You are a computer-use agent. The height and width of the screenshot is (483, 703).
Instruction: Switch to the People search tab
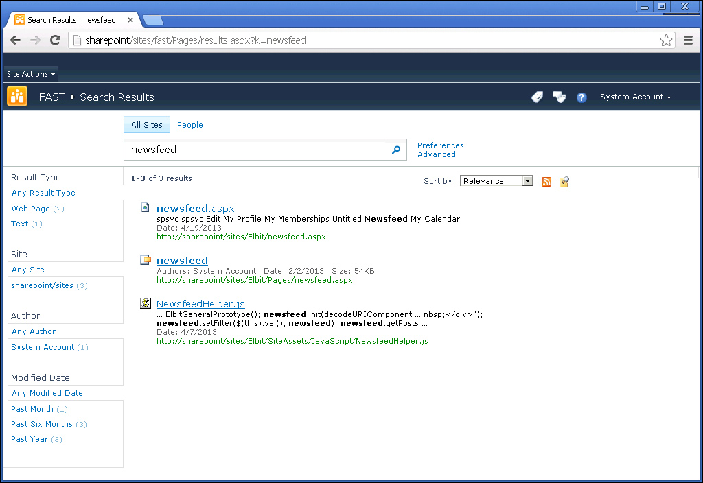(189, 125)
